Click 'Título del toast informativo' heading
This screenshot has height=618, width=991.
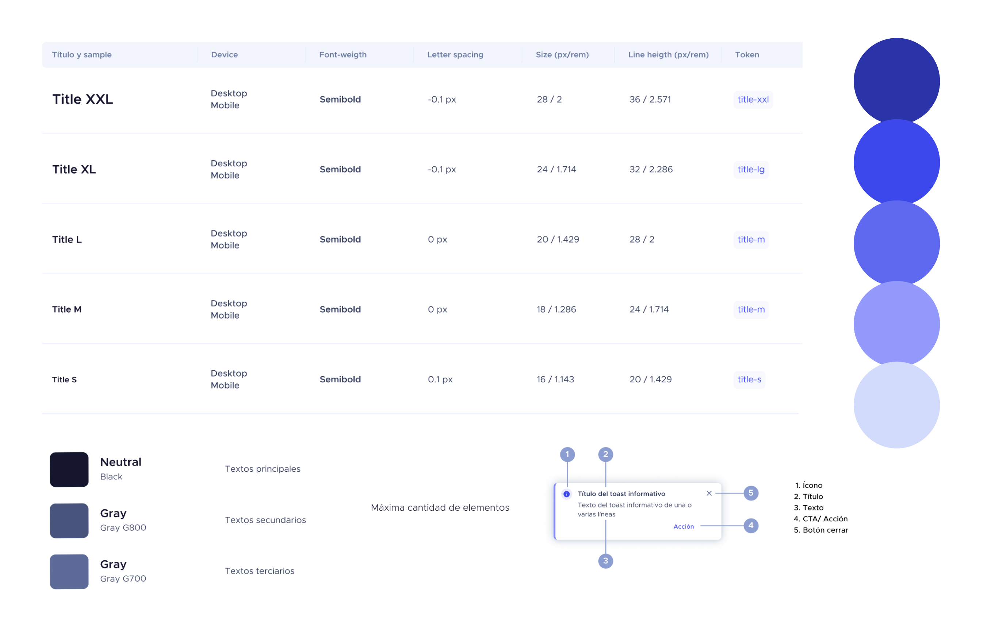(621, 494)
